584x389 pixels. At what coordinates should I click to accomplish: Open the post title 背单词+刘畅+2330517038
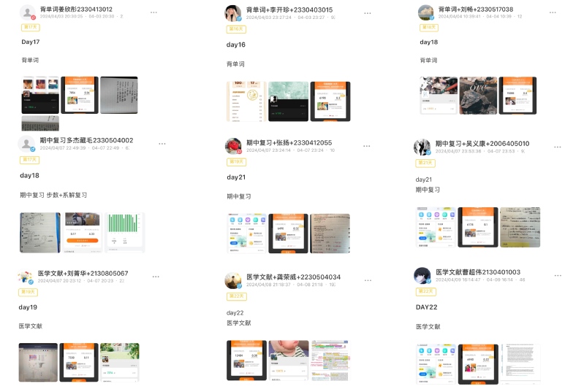point(475,9)
